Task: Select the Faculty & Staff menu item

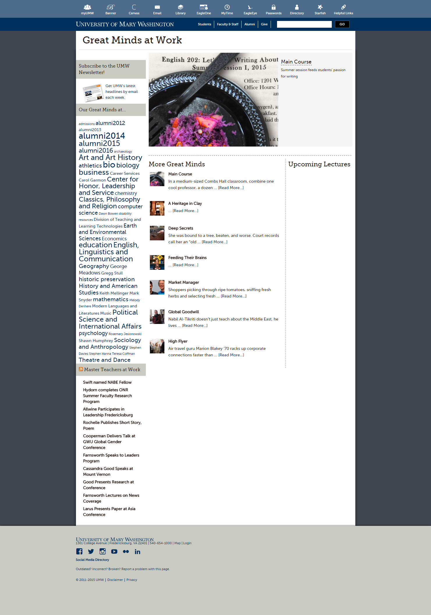Action: click(228, 24)
